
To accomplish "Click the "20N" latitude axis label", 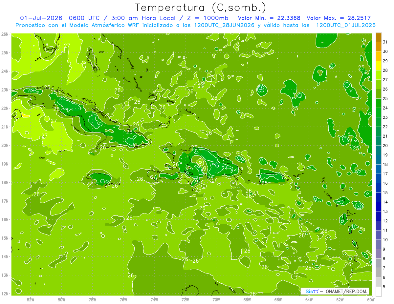I will pos(5,145).
